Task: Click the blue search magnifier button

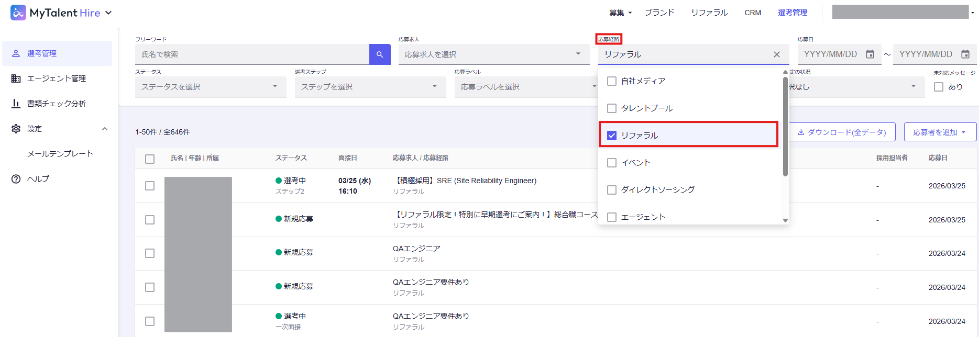Action: [380, 54]
